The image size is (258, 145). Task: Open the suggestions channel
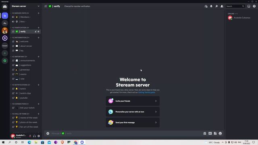[x=26, y=65]
